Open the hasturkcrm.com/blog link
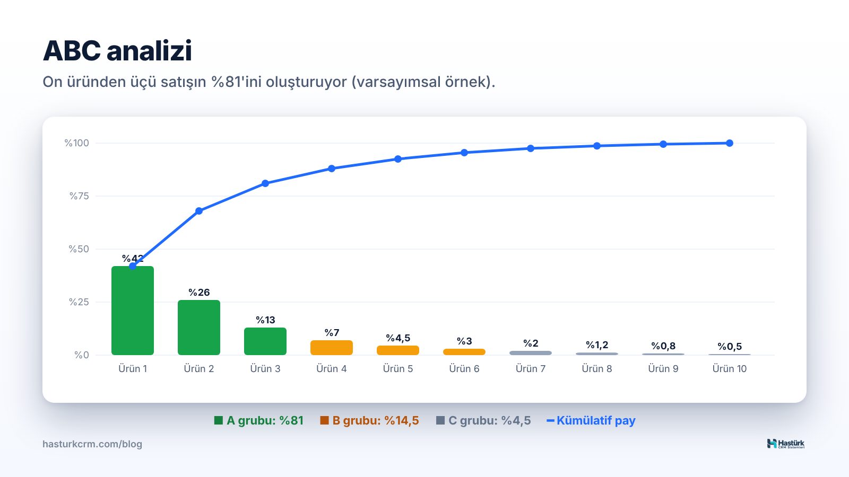The image size is (849, 477). pyautogui.click(x=92, y=444)
